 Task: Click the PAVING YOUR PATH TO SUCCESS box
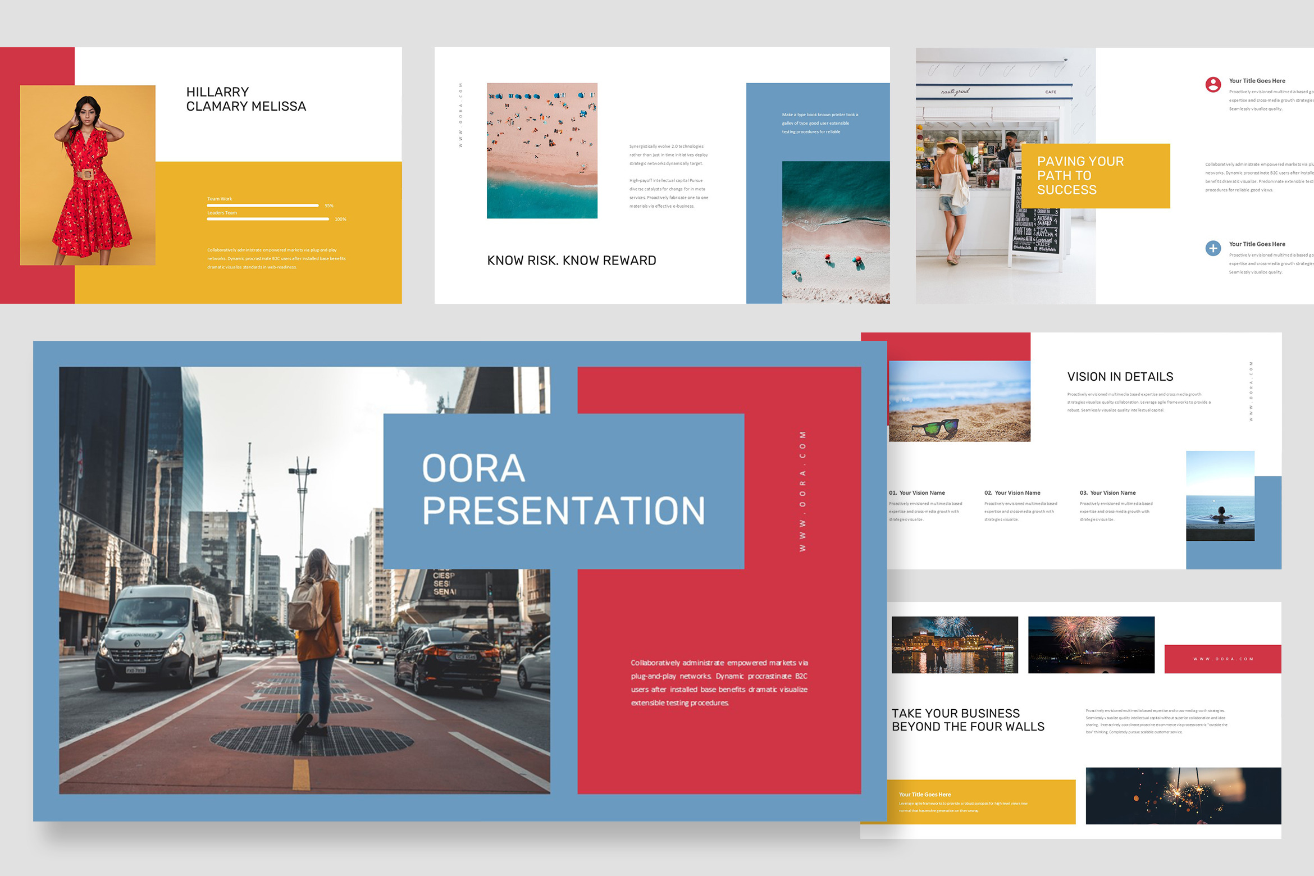(1095, 176)
